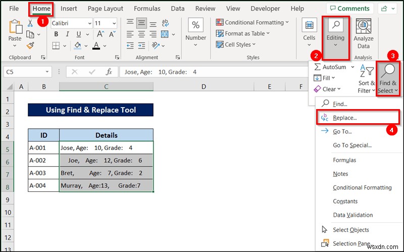Apply the Fill Color bucket

[x=78, y=45]
